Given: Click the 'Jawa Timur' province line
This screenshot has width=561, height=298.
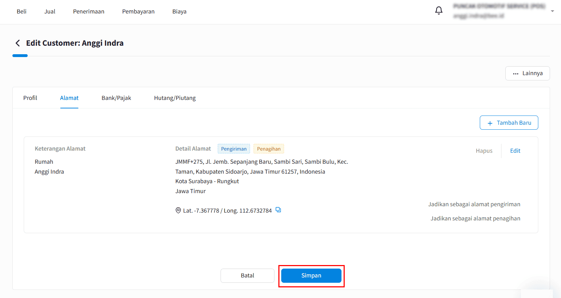Looking at the screenshot, I should pyautogui.click(x=190, y=191).
